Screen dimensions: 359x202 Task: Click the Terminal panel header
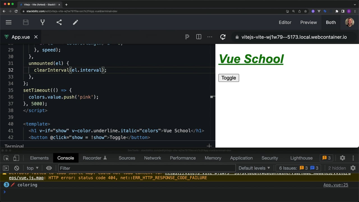pyautogui.click(x=14, y=146)
